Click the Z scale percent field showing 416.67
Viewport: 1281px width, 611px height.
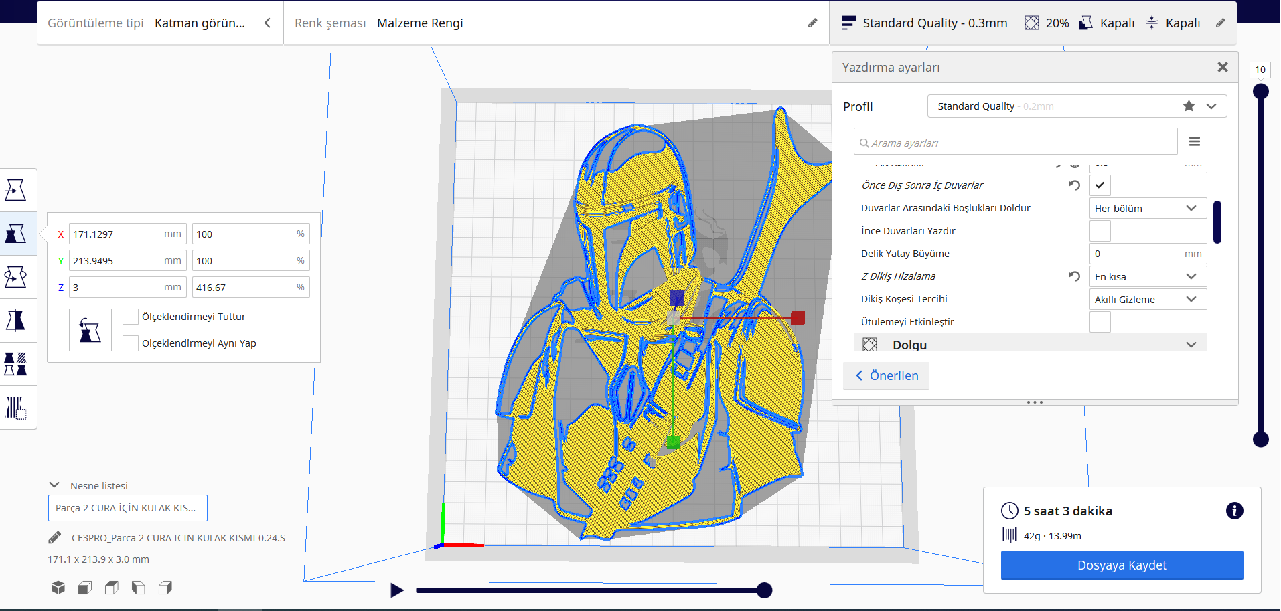click(x=250, y=287)
